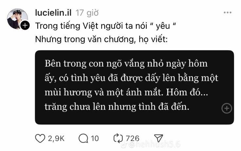The height and width of the screenshot is (151, 241).
Task: Open the three-dot more options menu
Action: click(228, 12)
